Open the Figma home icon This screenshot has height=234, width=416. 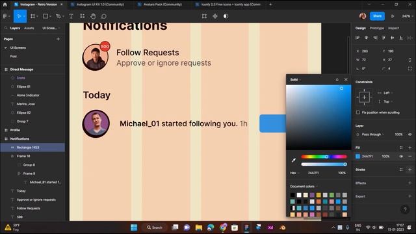(5, 5)
